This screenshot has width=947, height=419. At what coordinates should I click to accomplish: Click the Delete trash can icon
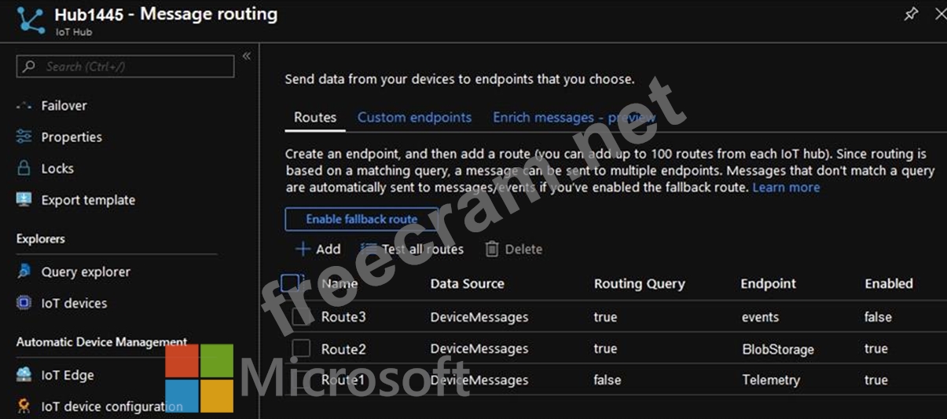point(492,250)
